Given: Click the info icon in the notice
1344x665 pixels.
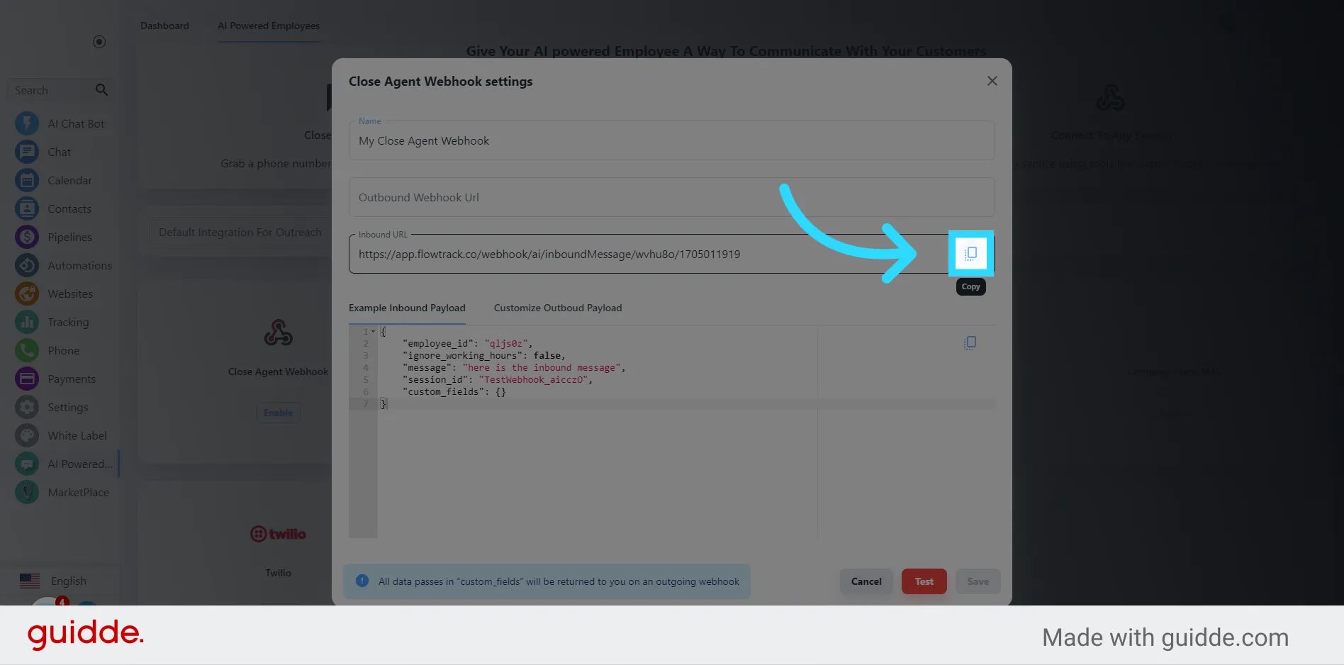Looking at the screenshot, I should coord(362,581).
